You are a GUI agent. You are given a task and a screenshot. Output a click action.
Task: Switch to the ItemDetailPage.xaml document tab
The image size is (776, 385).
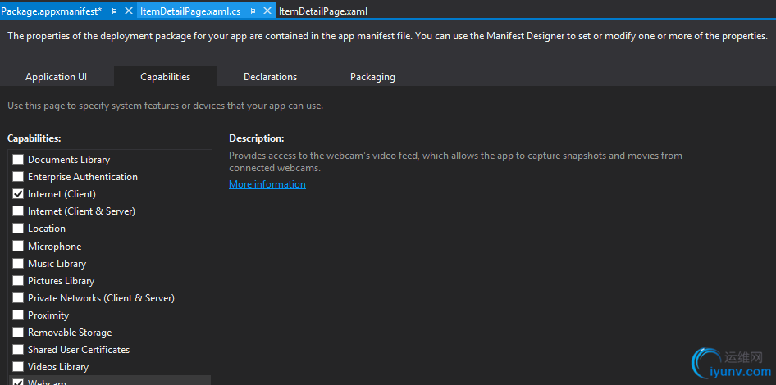click(323, 11)
